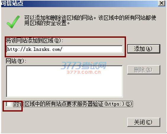
Task: Click the 可信站点 title bar
Action: [79, 4]
